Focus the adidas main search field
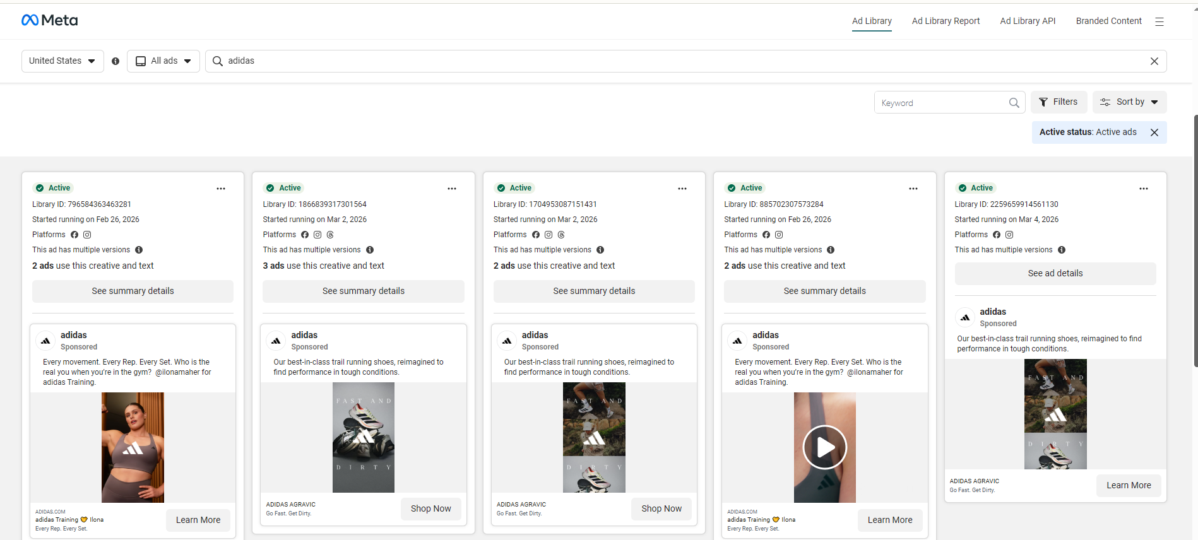1198x540 pixels. click(x=685, y=61)
